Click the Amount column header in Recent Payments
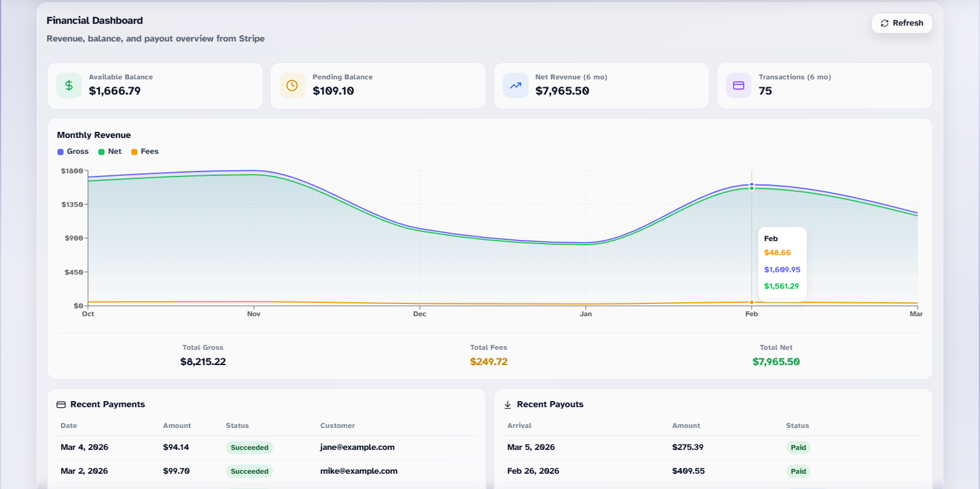Viewport: 980px width, 489px height. pyautogui.click(x=177, y=426)
